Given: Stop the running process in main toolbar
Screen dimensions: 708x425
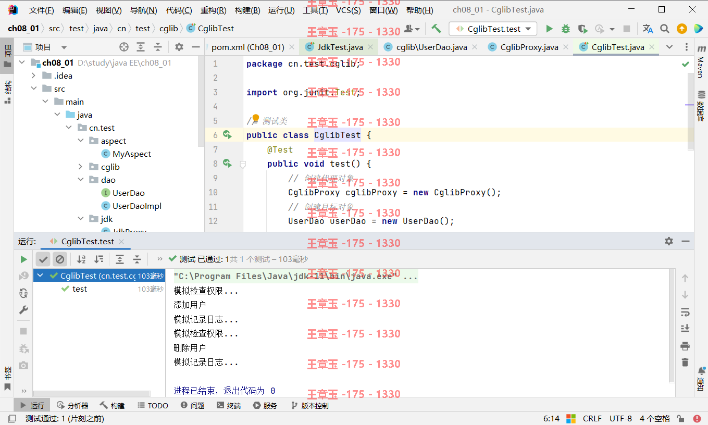Looking at the screenshot, I should (627, 29).
